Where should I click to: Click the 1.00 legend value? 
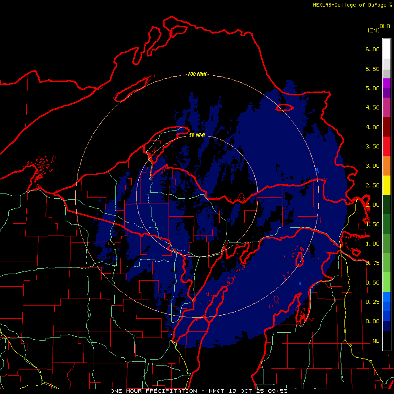373,244
